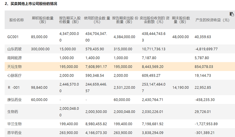Select the 山东药玻 stock name
The height and width of the screenshot is (137, 235).
[x=14, y=49]
